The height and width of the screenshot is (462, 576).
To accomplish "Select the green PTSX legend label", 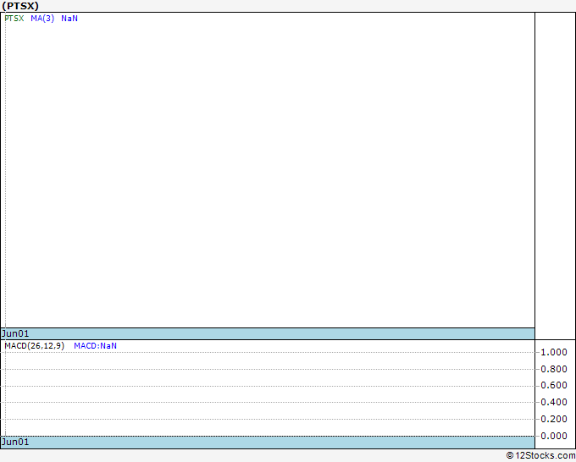I will pos(14,19).
